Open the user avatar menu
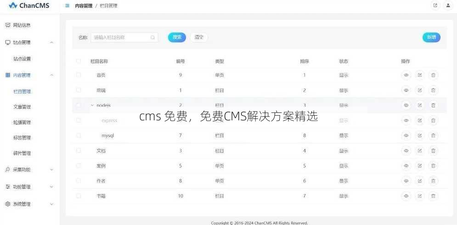 click(x=448, y=6)
